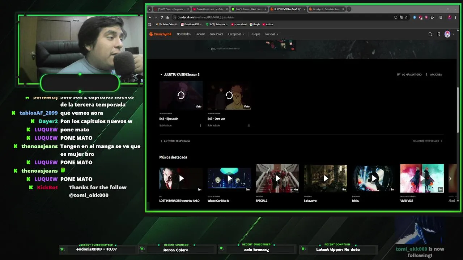
Task: Open the more options dots for E48
Action: click(201, 125)
